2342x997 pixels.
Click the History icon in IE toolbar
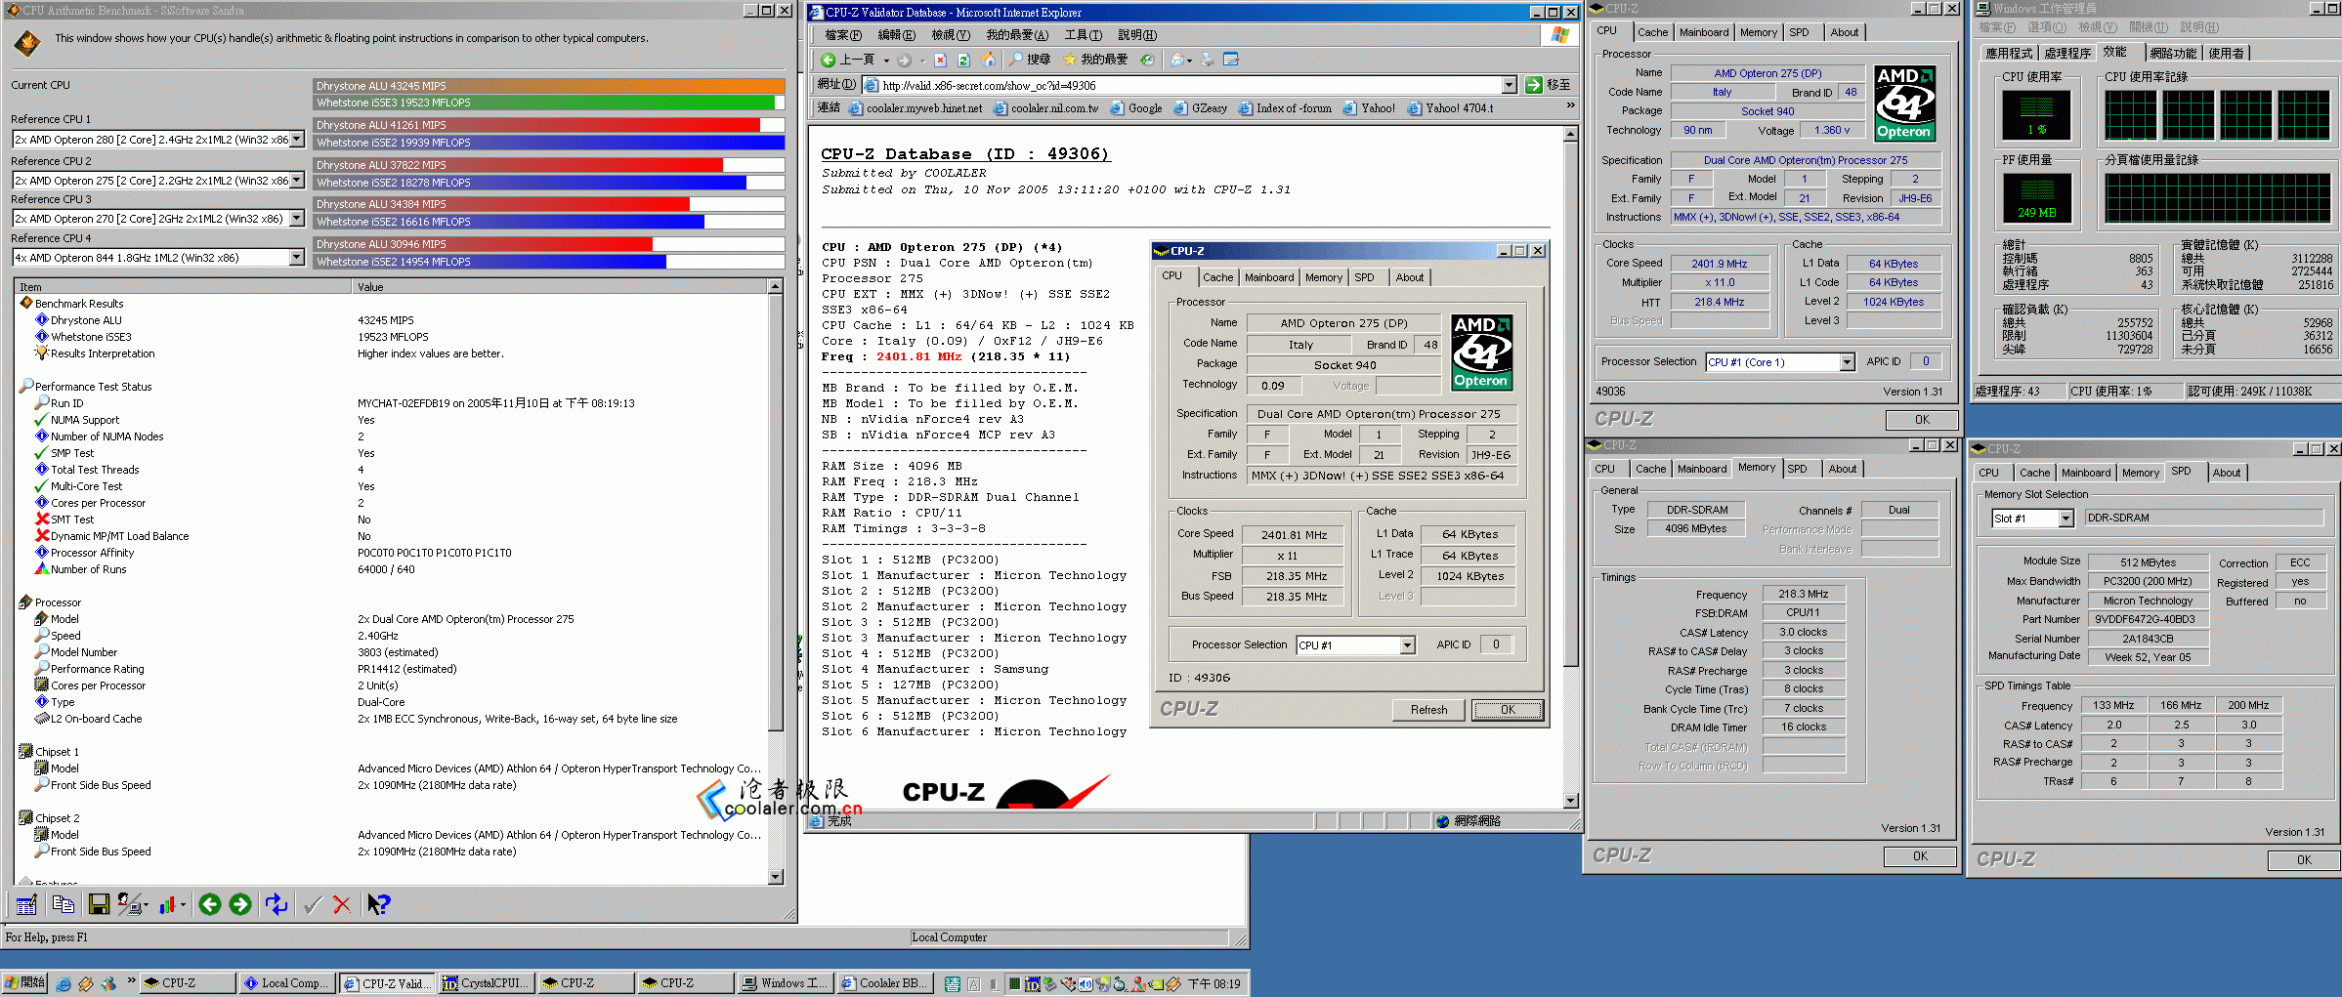[x=1147, y=60]
